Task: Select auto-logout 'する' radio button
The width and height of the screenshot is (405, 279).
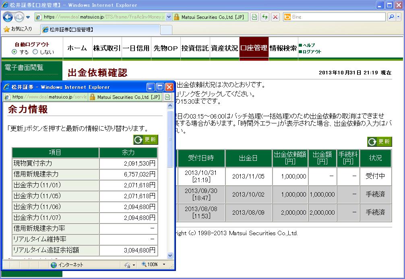Action: pos(14,52)
